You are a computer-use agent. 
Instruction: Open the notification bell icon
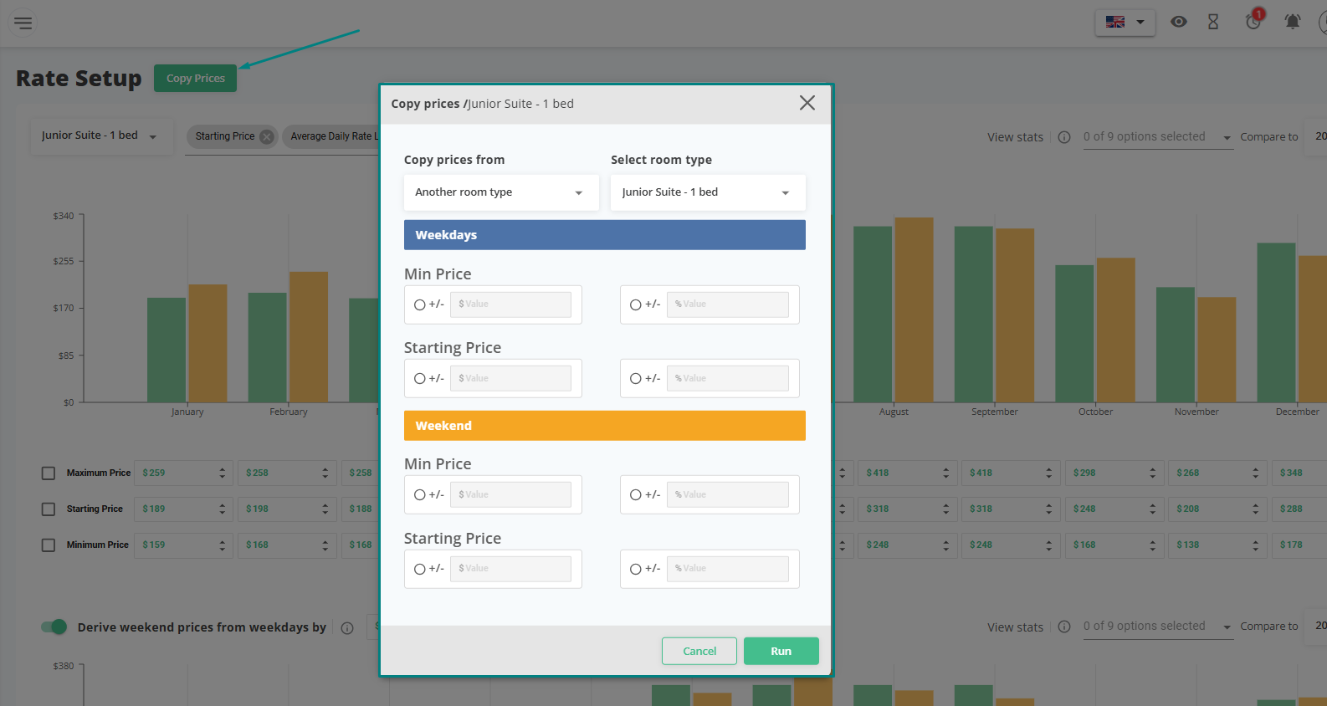pyautogui.click(x=1292, y=23)
